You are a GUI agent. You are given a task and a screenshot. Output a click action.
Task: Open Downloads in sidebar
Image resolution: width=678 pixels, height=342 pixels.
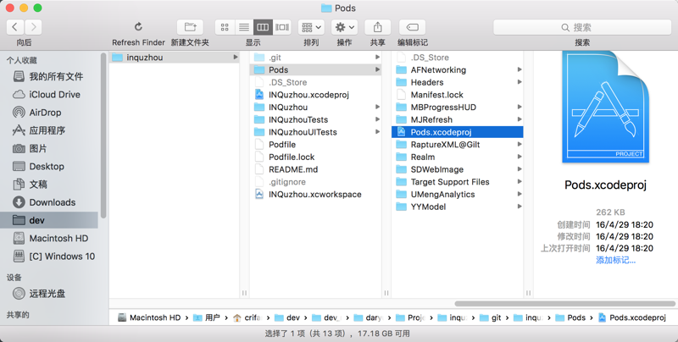[x=51, y=202]
